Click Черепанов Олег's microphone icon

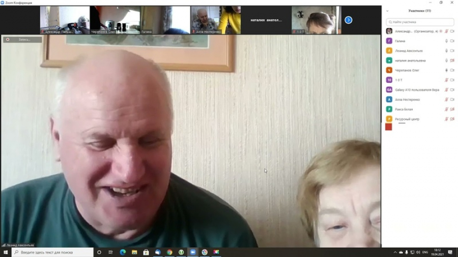tap(446, 70)
